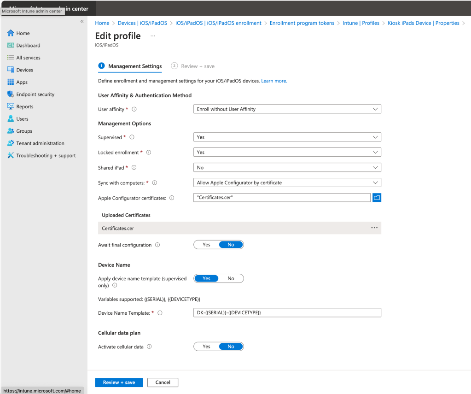Select the Management Settings tab
The height and width of the screenshot is (394, 471).
[x=134, y=66]
